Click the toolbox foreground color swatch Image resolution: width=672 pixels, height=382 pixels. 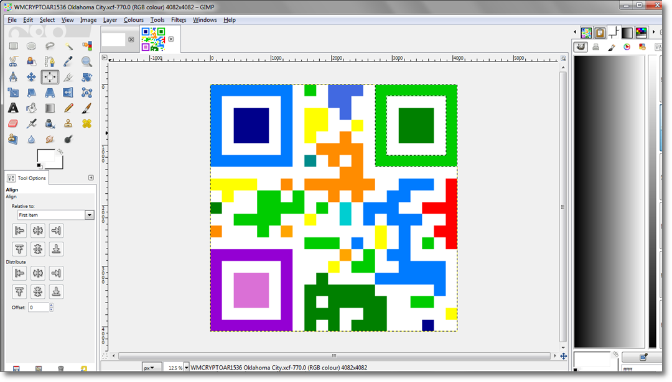(46, 156)
